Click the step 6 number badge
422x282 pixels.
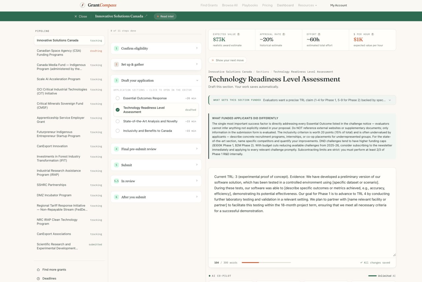coord(116,197)
